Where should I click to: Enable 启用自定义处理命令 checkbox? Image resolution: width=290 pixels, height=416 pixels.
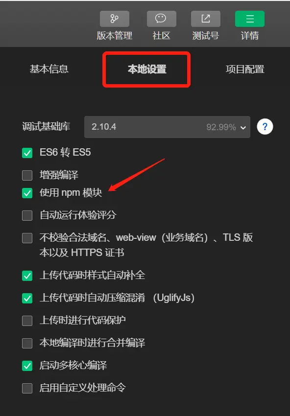[x=27, y=388]
